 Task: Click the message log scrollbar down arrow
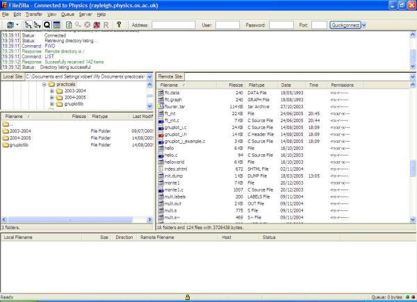click(x=413, y=67)
